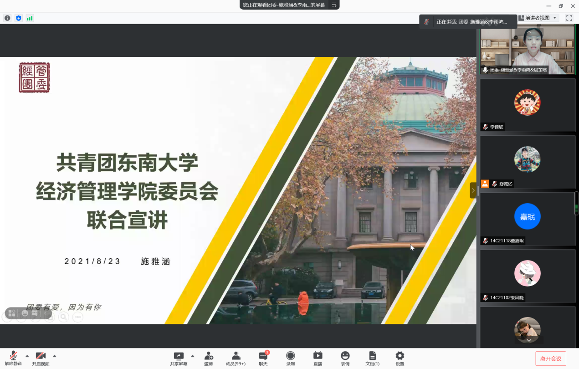Expand audio options arrow beside 解除静音
Screen dimensions: 579x369
27,356
